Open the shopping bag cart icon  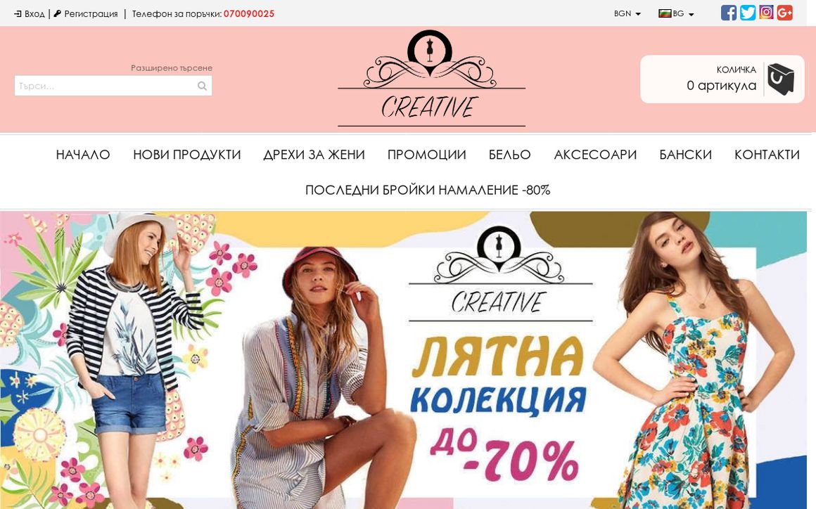[x=781, y=79]
